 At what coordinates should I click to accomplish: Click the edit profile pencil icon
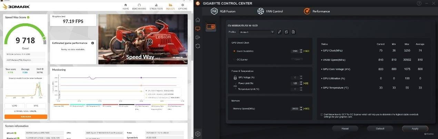(x=280, y=32)
